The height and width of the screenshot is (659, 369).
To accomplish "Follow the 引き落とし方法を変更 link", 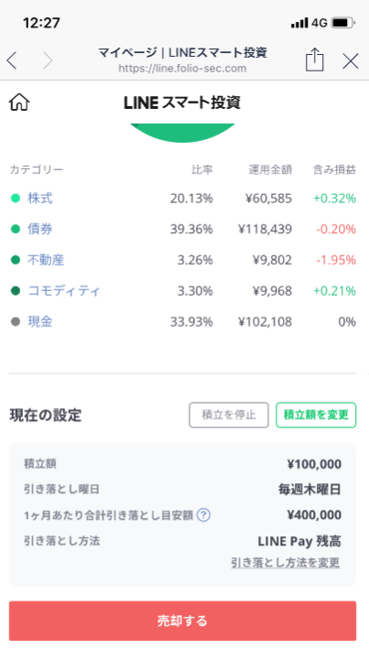I will coord(285,562).
